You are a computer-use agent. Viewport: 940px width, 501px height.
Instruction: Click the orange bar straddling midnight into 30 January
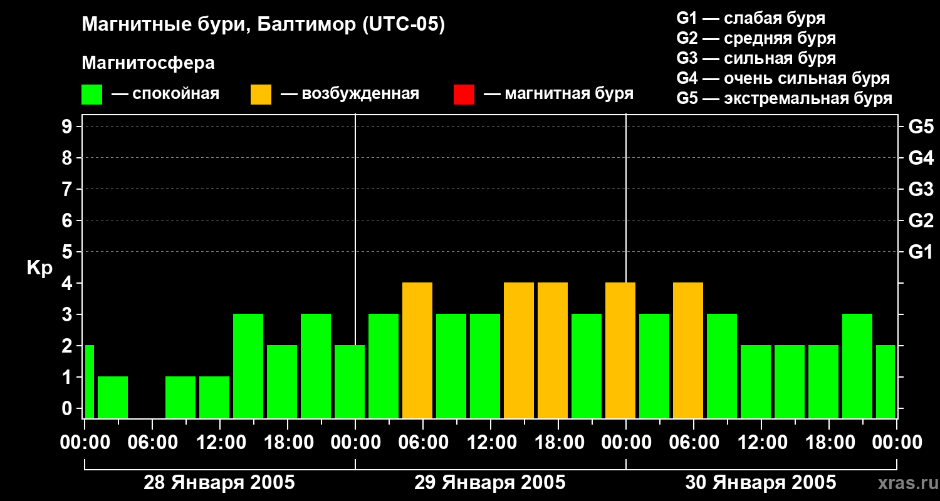(620, 350)
